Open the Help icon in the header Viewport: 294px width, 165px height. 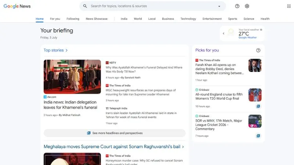pyautogui.click(x=237, y=6)
